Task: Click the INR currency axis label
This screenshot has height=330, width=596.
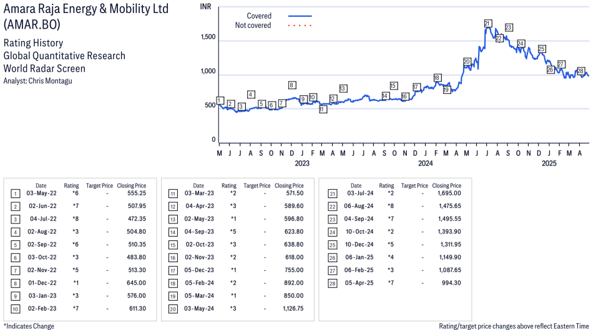Action: (205, 7)
